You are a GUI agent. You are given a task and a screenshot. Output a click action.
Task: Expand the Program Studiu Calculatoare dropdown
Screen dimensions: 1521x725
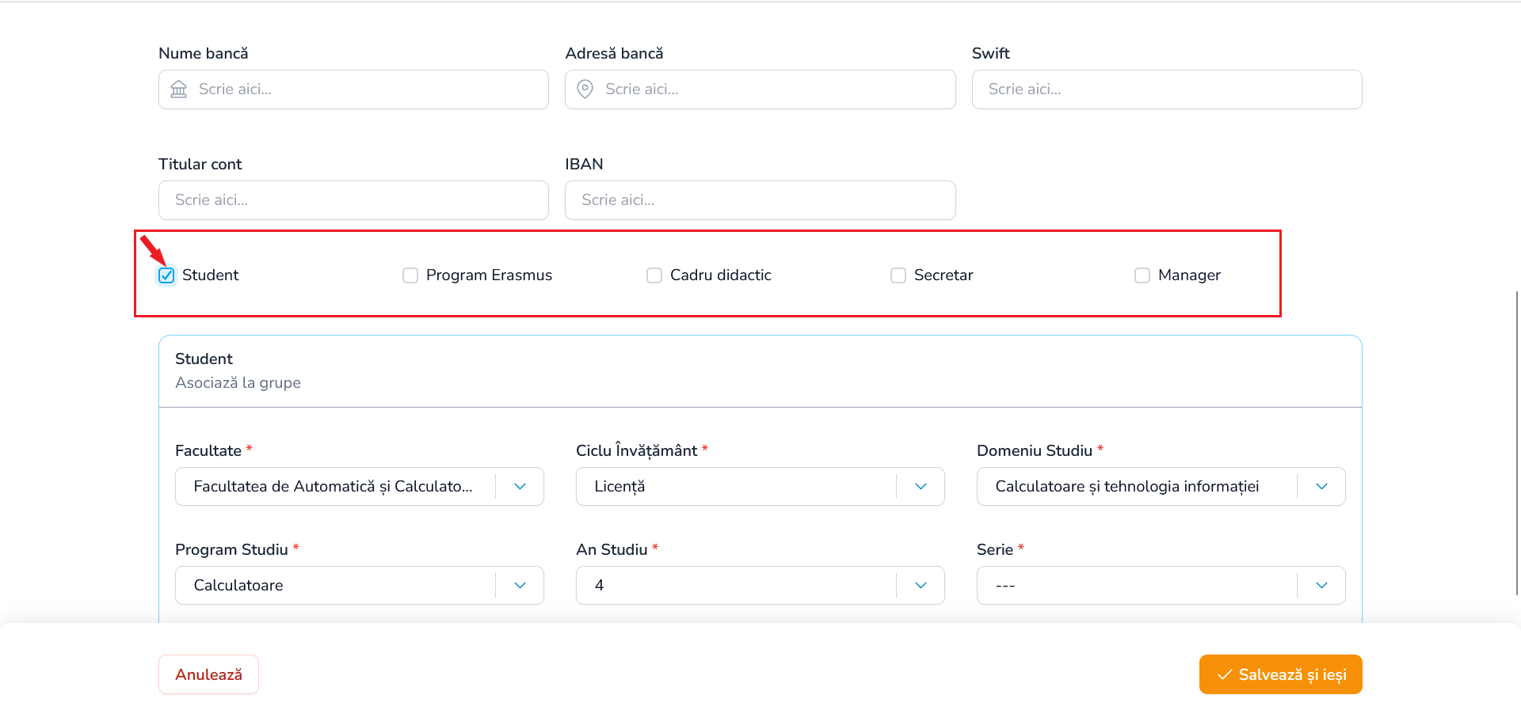coord(360,586)
